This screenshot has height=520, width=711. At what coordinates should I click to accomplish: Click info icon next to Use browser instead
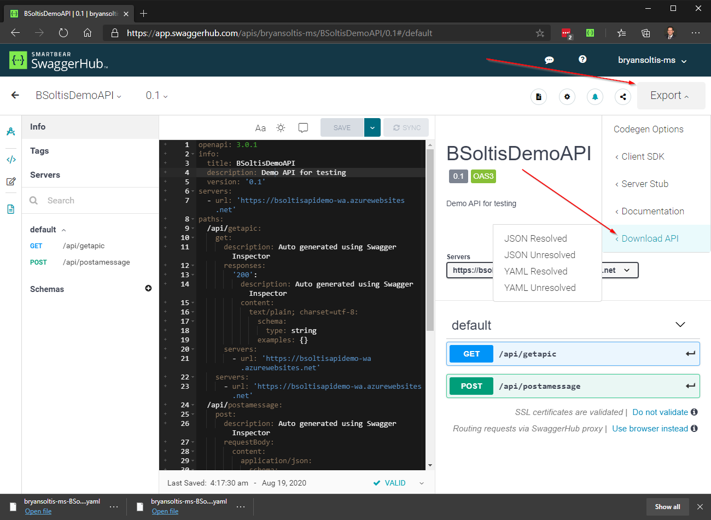pos(694,428)
